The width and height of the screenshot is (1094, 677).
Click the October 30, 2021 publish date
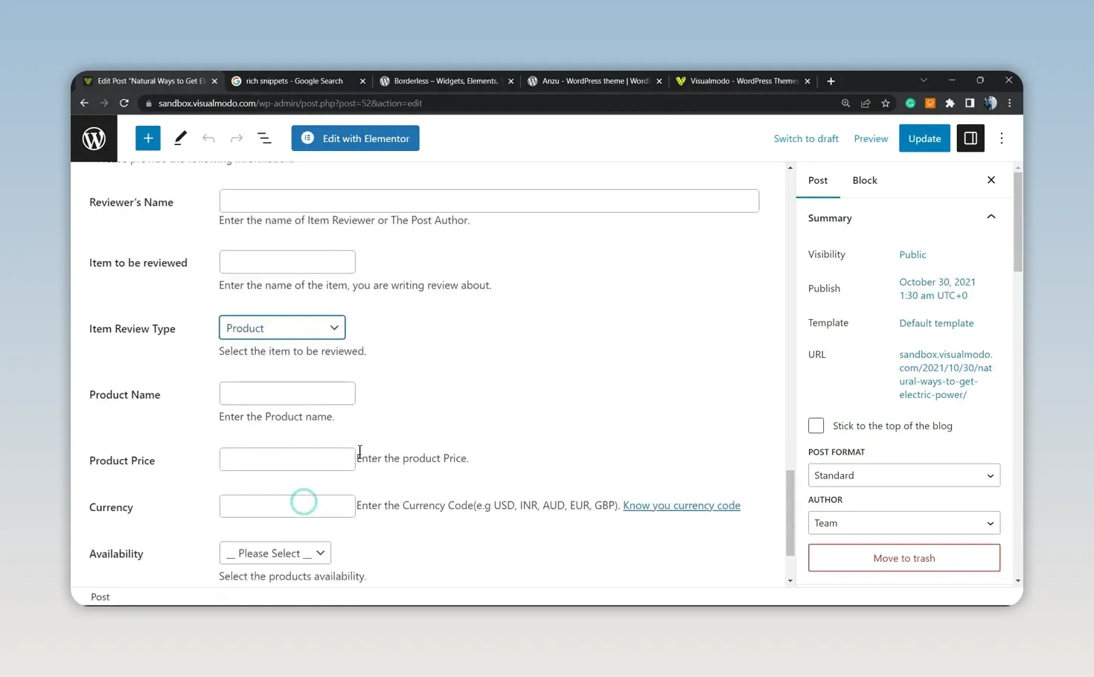pyautogui.click(x=937, y=289)
